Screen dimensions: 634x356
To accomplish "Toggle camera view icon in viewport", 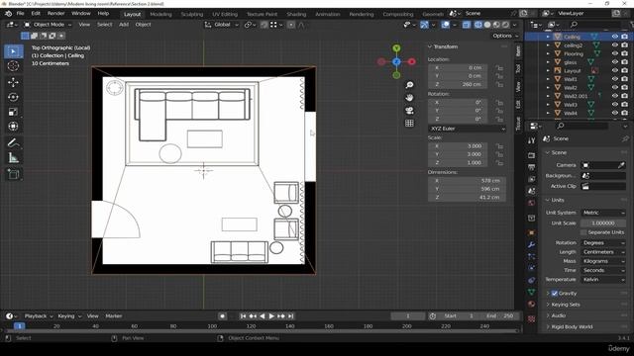I will click(409, 110).
